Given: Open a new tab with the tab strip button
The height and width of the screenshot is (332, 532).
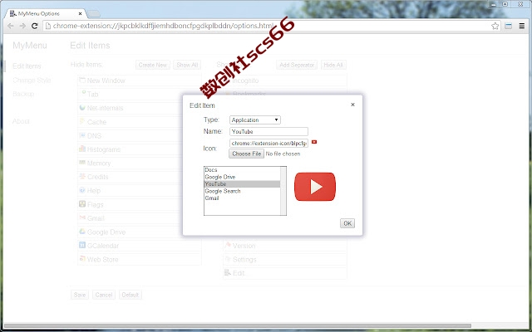Looking at the screenshot, I should point(93,14).
